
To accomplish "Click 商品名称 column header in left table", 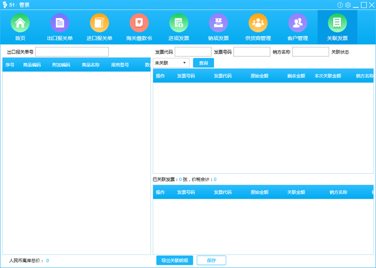I will click(91, 65).
